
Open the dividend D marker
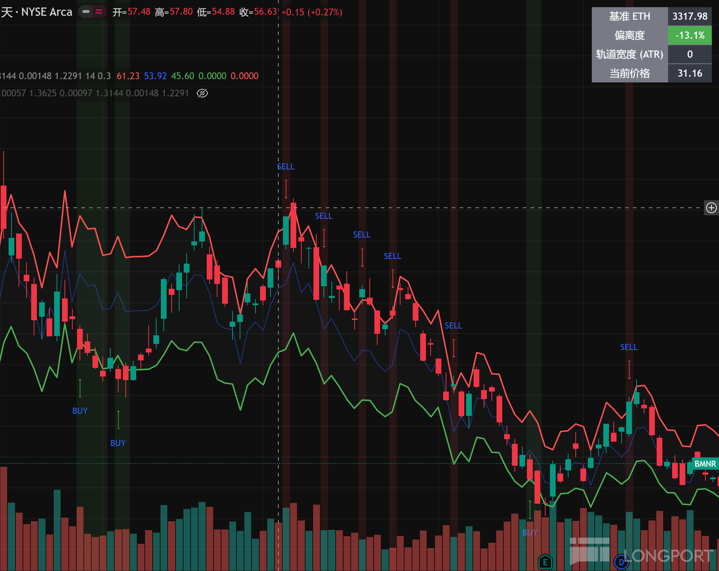622,562
